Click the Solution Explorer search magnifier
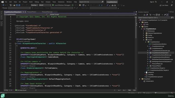This screenshot has width=175, height=98. (172, 17)
